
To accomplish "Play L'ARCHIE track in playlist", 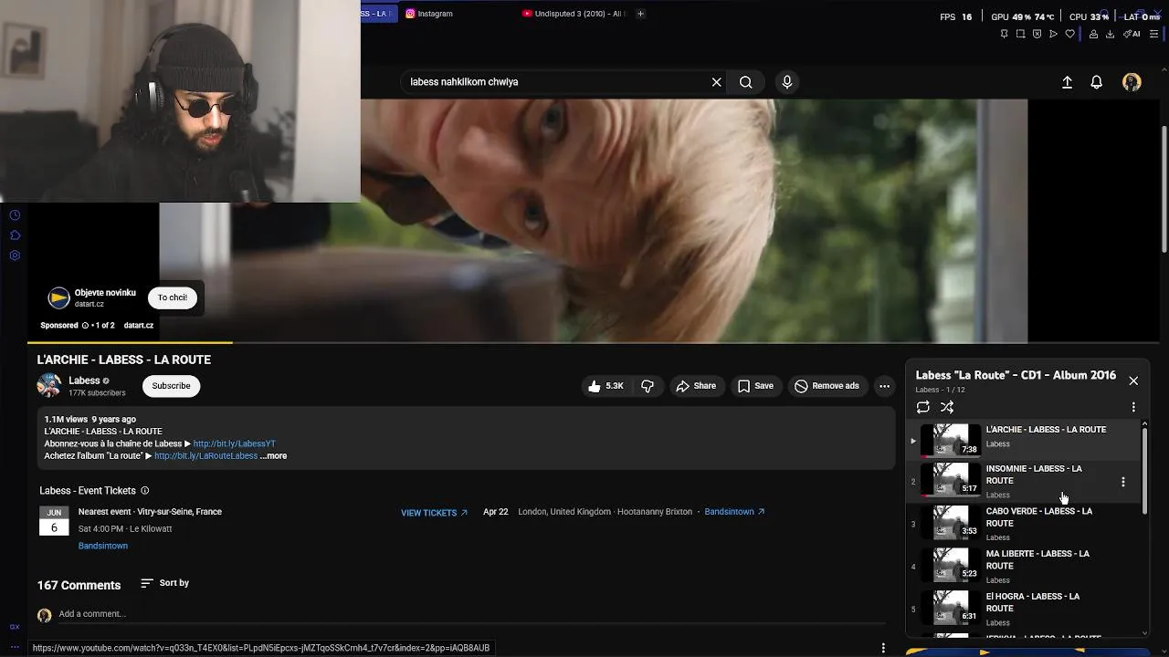I will point(1024,439).
